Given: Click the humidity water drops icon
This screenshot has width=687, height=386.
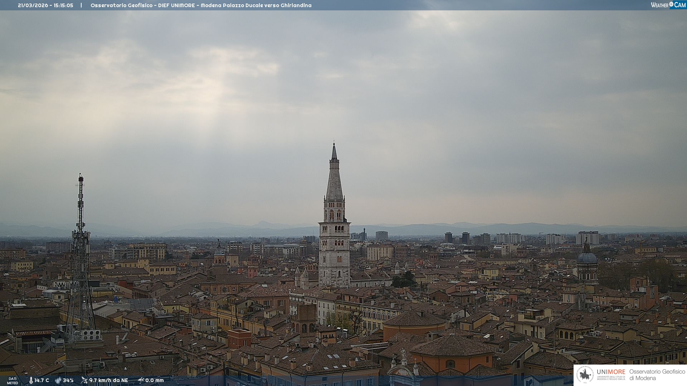Looking at the screenshot, I should click(x=58, y=380).
